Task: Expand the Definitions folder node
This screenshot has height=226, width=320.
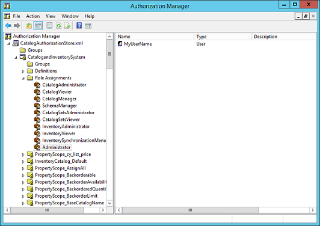Action: 23,72
